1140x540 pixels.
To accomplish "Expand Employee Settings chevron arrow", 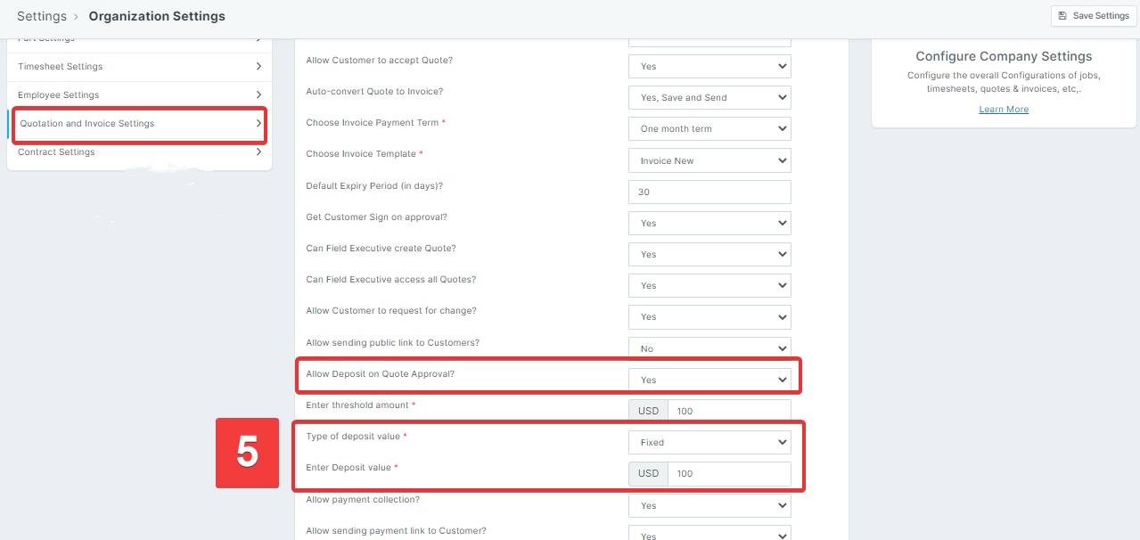I will point(258,95).
